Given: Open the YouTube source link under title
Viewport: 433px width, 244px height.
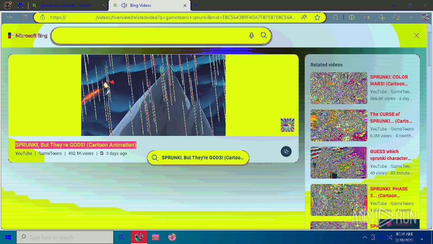Looking at the screenshot, I should pos(24,154).
